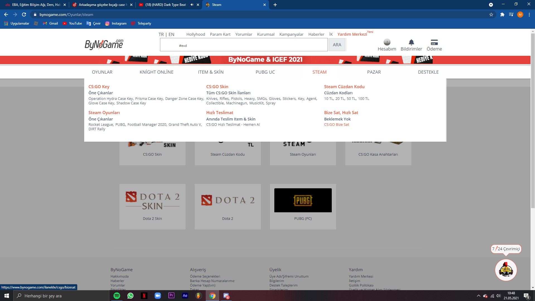535x301 pixels.
Task: Open the PAZAR menu
Action: pos(374,72)
